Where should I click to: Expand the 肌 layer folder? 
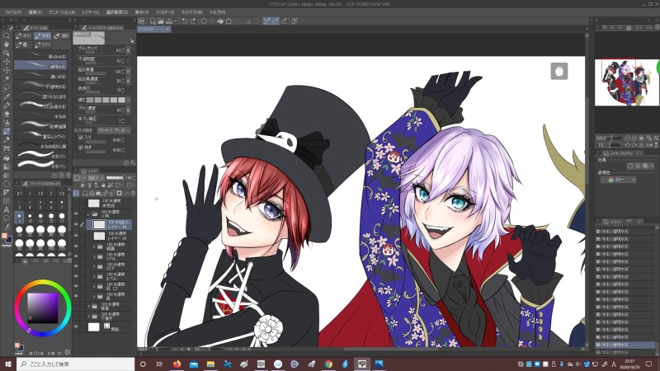tap(94, 296)
